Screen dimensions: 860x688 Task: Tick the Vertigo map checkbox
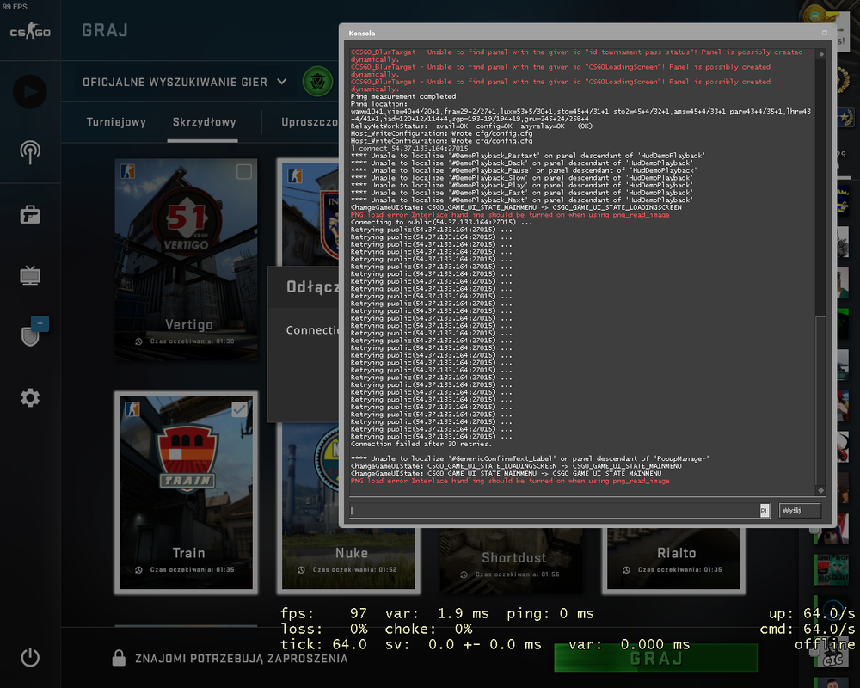[x=244, y=172]
